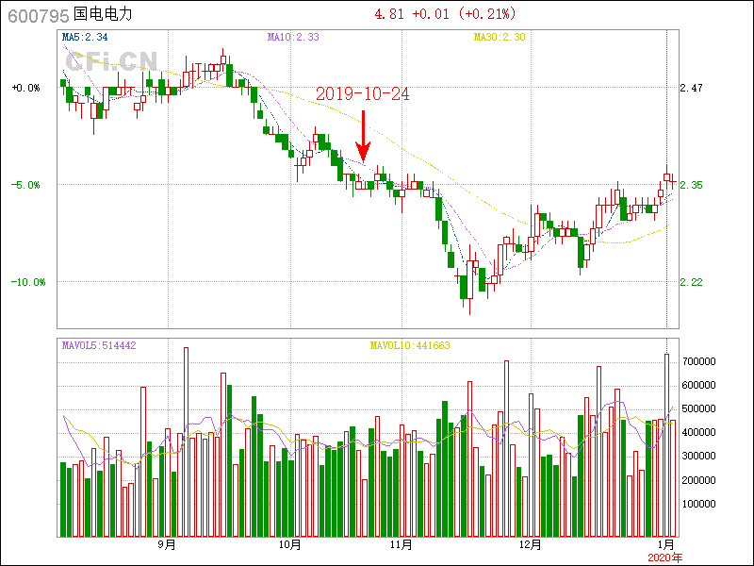Select the MAVOL5:514442 volume label

[x=99, y=345]
